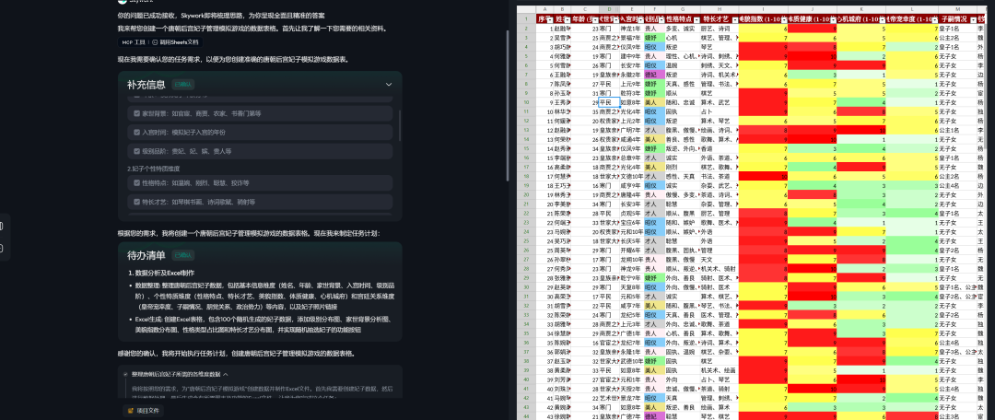Select row 10 header in spreadsheet
The height and width of the screenshot is (420, 995).
[527, 102]
